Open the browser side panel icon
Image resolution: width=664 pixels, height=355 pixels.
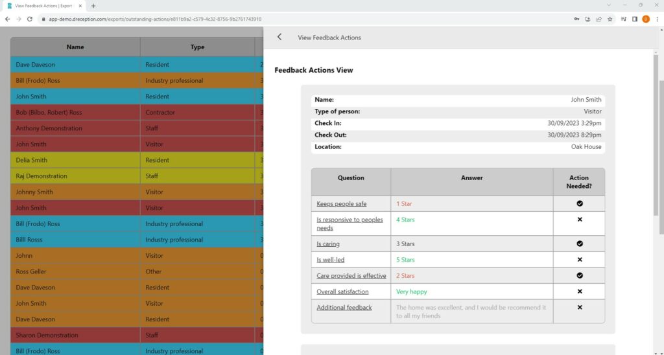(x=634, y=19)
